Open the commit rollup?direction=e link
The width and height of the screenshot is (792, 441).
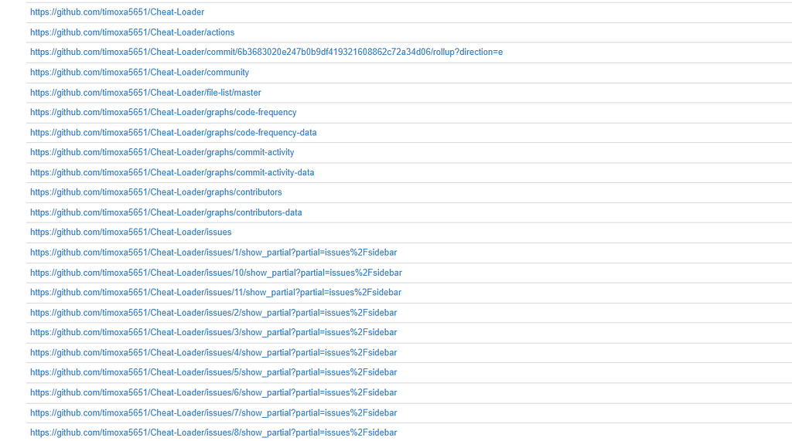point(266,52)
